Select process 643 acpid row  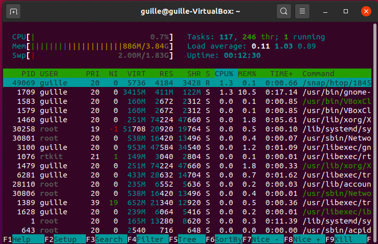click(187, 230)
